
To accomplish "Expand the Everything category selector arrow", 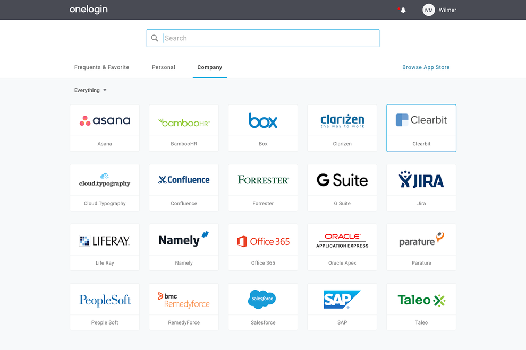I will pos(105,90).
